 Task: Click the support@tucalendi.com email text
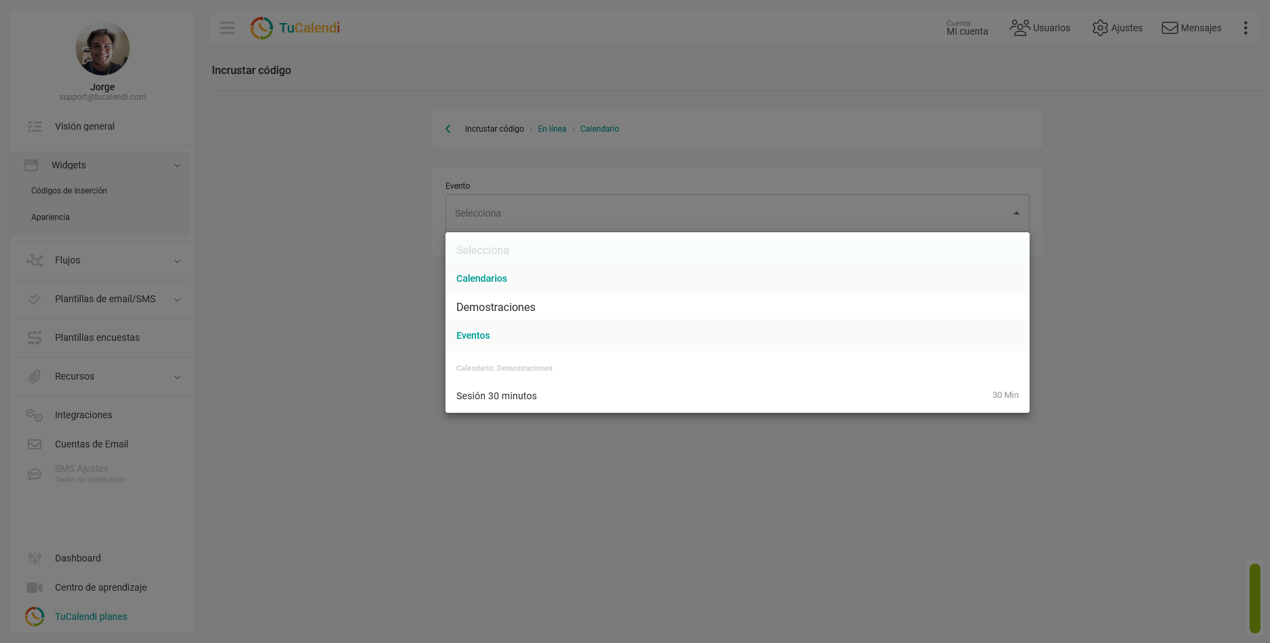coord(103,97)
